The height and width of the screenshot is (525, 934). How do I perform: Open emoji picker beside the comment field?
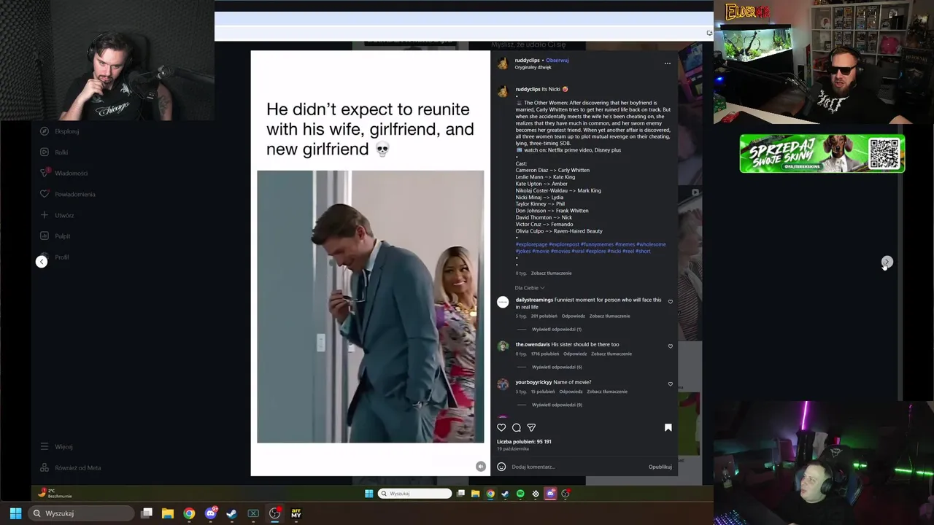coord(501,467)
